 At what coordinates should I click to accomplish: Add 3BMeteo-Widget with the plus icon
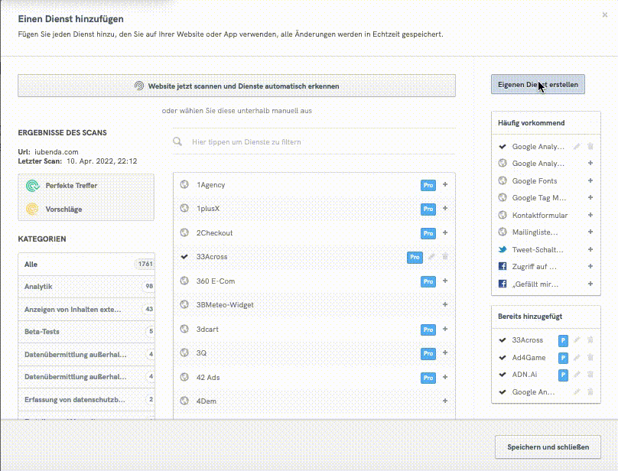(445, 305)
